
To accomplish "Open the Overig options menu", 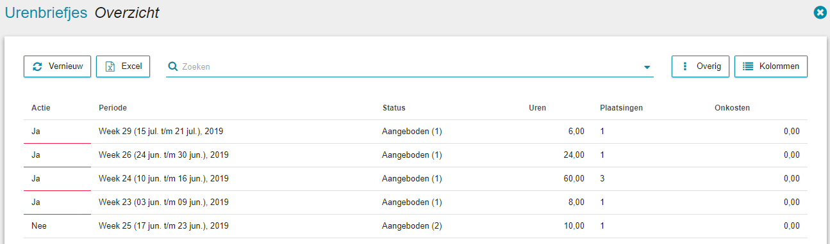I will [701, 66].
